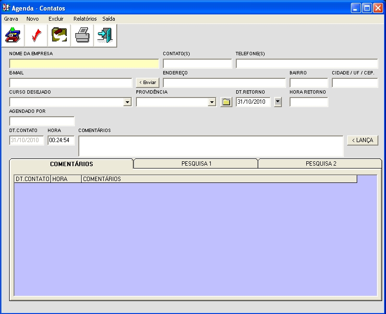Focus the Bairro input field
Viewport: 386px width, 314px height.
point(309,83)
